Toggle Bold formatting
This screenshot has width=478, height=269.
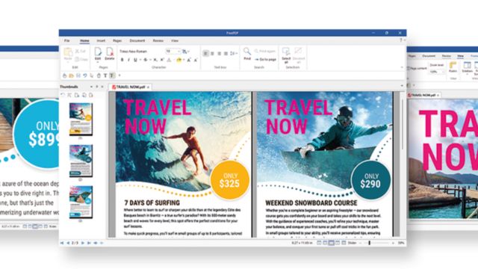pyautogui.click(x=122, y=60)
